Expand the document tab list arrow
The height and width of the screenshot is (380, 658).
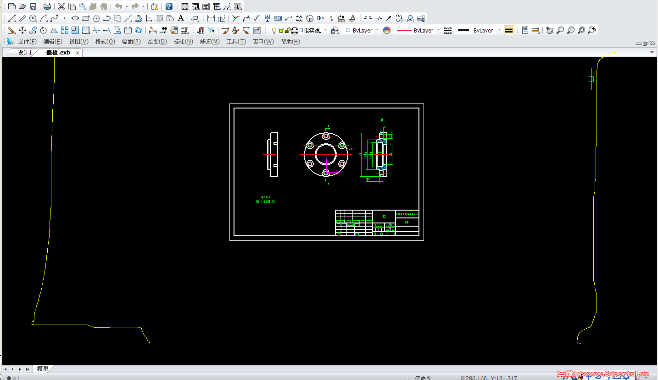tap(652, 53)
